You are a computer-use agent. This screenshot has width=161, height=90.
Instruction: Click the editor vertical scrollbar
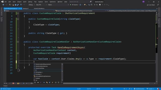coord(156,48)
